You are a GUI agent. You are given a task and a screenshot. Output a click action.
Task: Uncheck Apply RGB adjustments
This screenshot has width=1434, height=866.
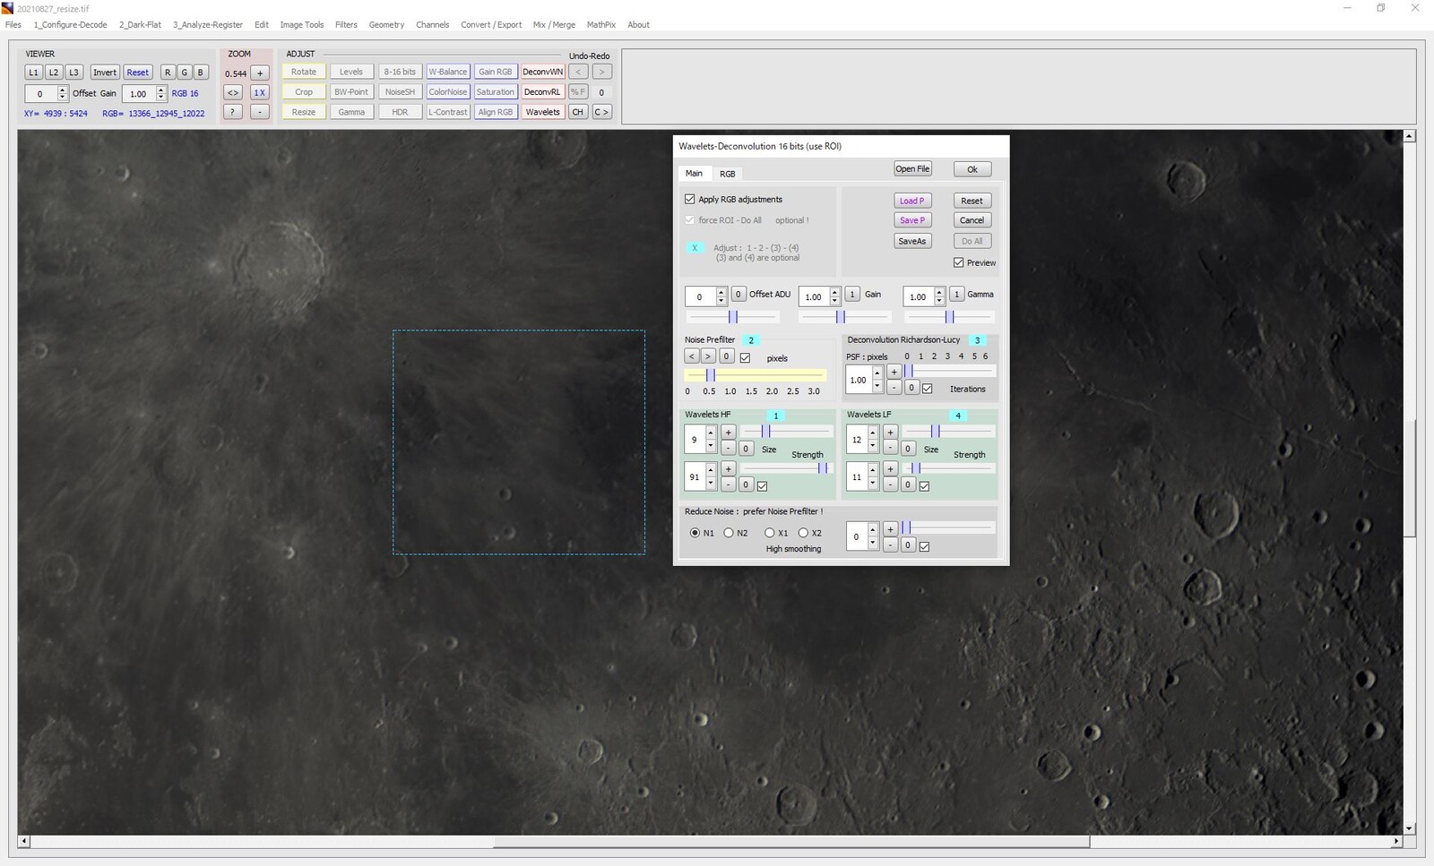pos(690,199)
